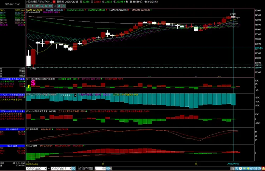
Task: Click the red icon beside FIMTXN*1 title
Action: 54,2
